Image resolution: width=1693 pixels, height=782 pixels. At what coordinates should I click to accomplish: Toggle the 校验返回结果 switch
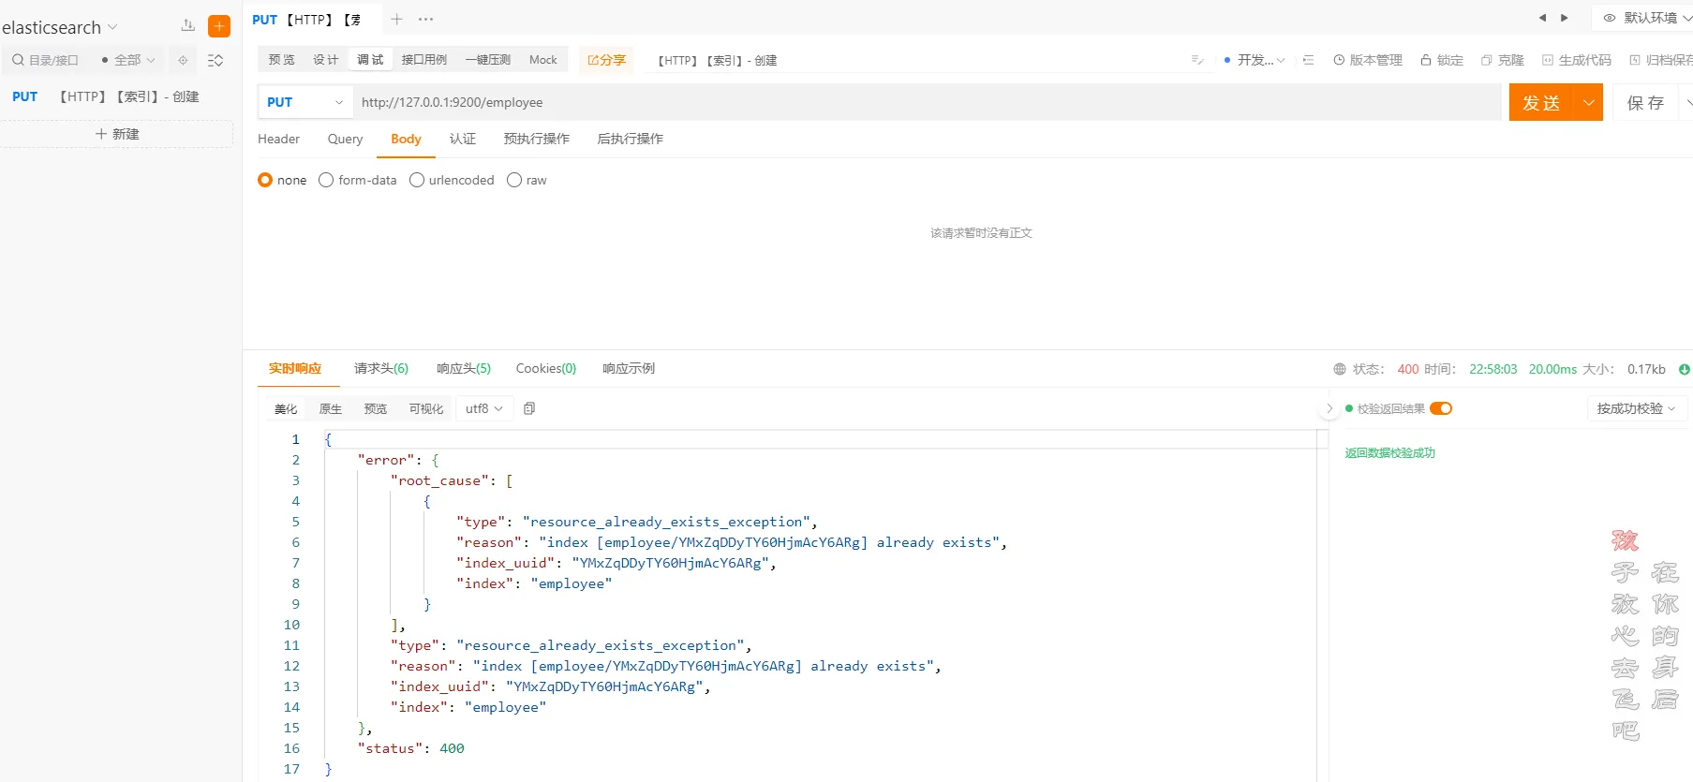click(x=1441, y=408)
